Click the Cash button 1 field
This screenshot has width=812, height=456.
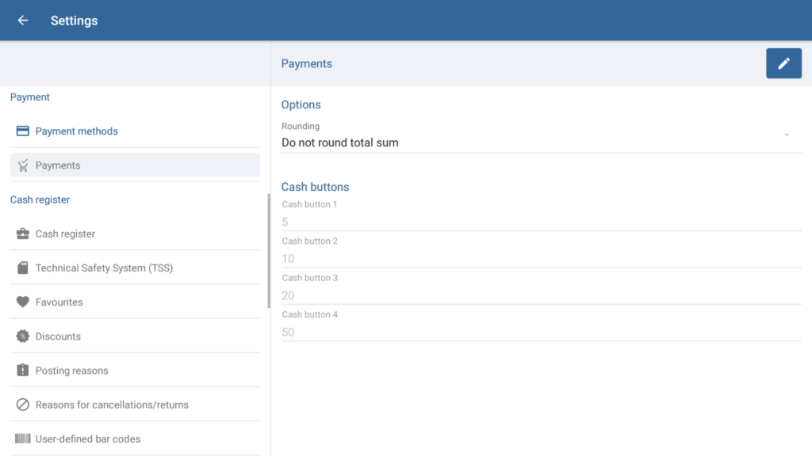click(541, 222)
